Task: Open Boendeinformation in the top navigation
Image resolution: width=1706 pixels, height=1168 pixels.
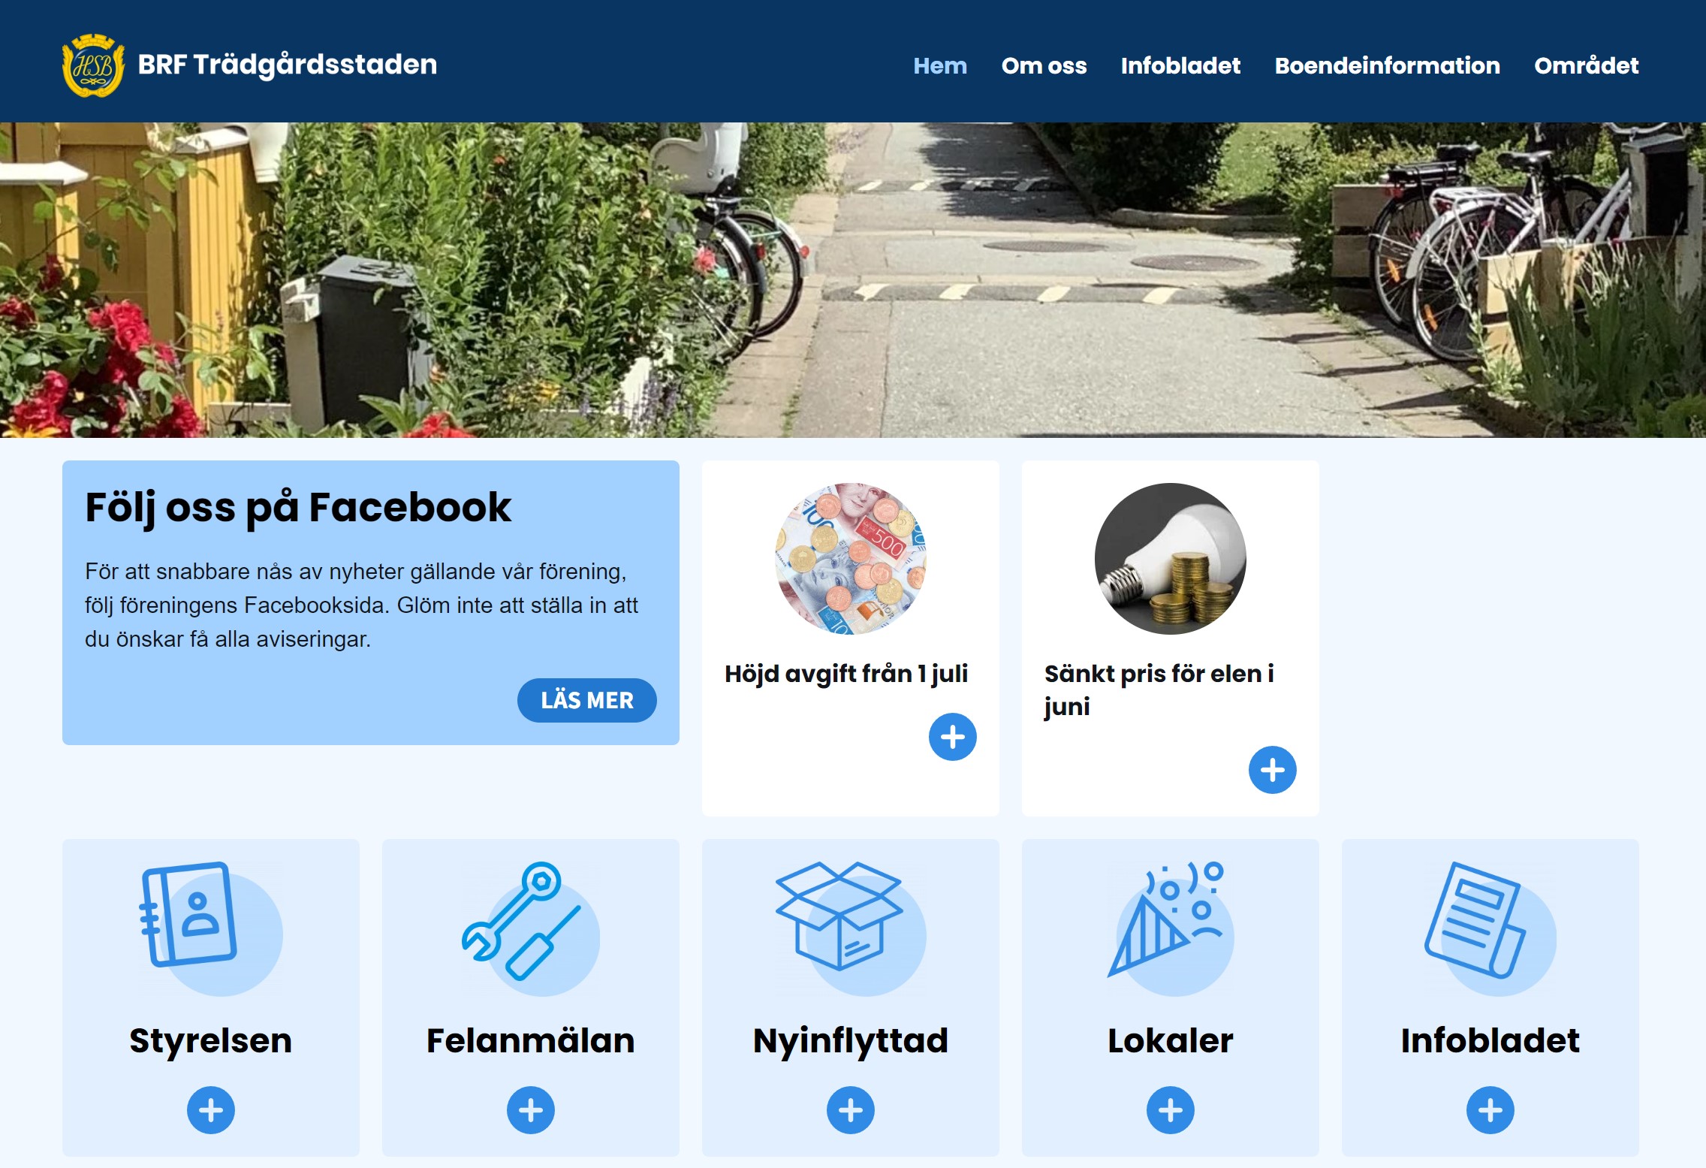Action: pyautogui.click(x=1387, y=66)
